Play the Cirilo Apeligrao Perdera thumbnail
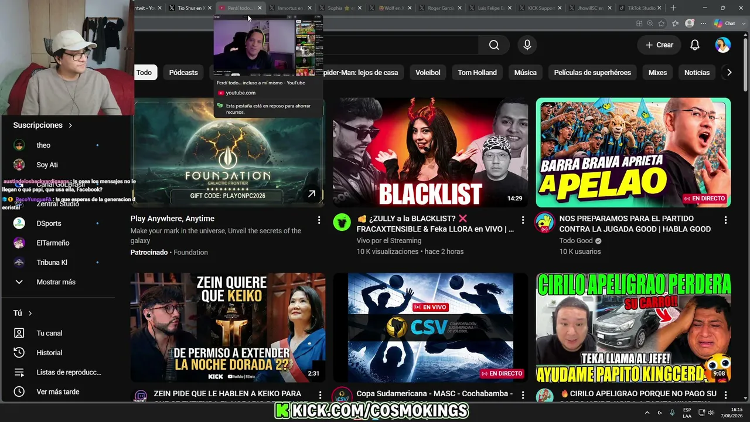750x422 pixels. pyautogui.click(x=633, y=328)
